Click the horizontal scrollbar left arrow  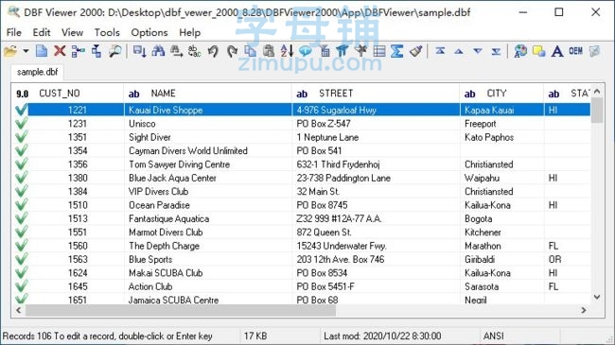[x=18, y=310]
